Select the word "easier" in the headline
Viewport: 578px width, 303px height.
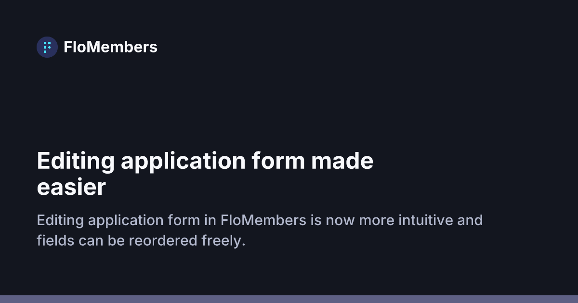(71, 188)
